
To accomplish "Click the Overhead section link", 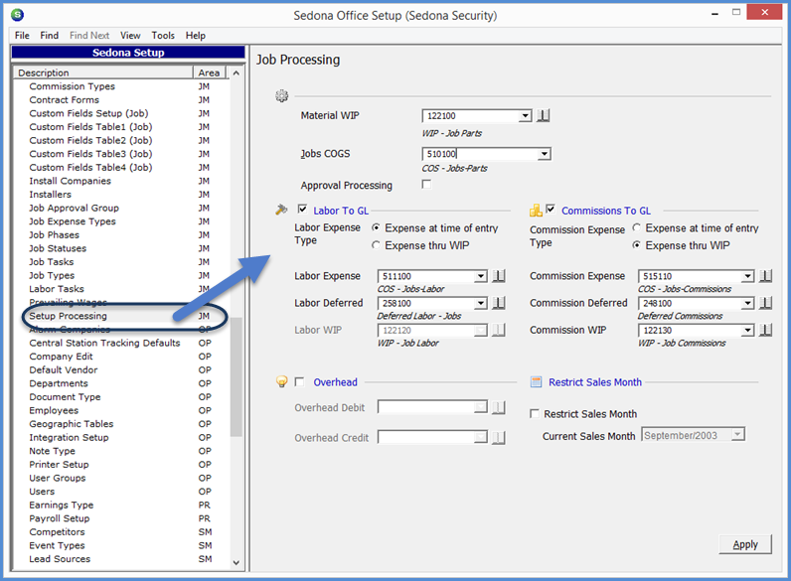I will pos(336,382).
